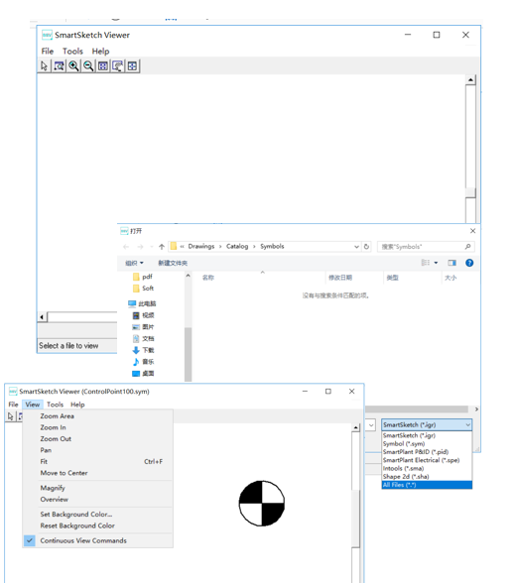Choose Pan from View menu
The image size is (516, 583).
click(x=97, y=450)
